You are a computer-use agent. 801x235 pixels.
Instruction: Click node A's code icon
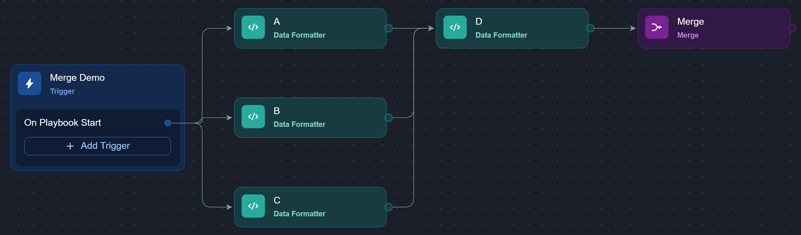pyautogui.click(x=253, y=27)
